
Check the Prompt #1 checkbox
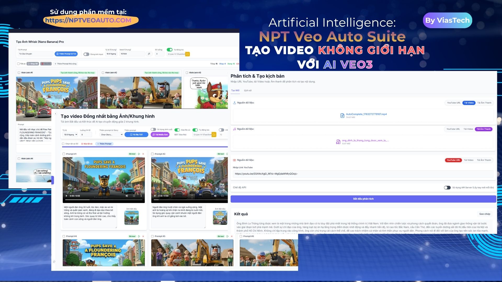[x=64, y=154]
